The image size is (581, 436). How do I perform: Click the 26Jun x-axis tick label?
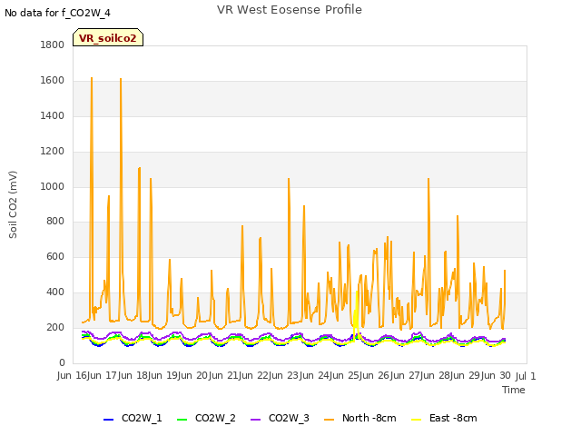click(x=391, y=375)
